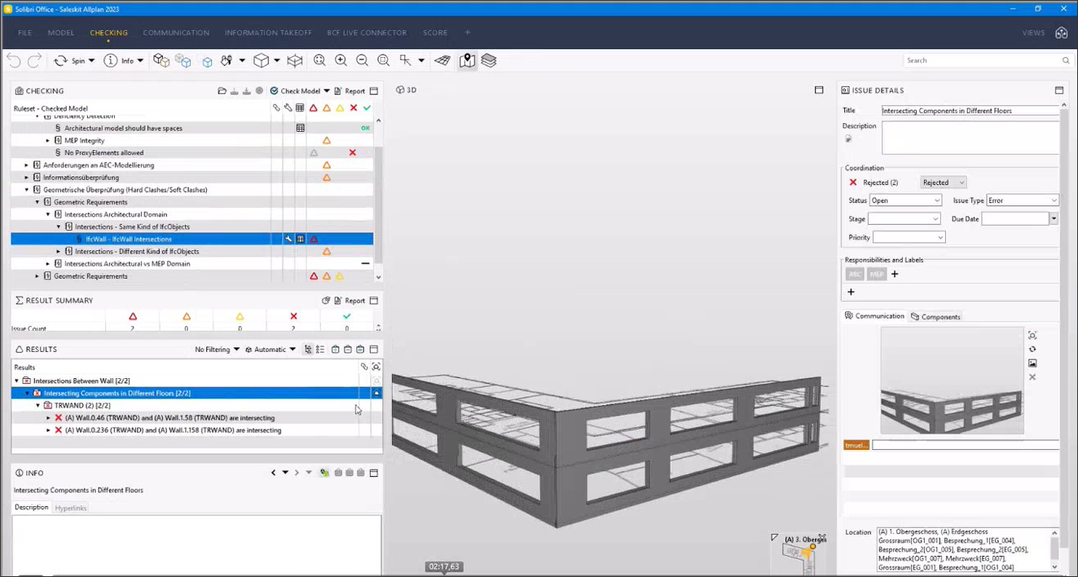
Task: Click the stacked layers icon in toolbar
Action: (489, 60)
